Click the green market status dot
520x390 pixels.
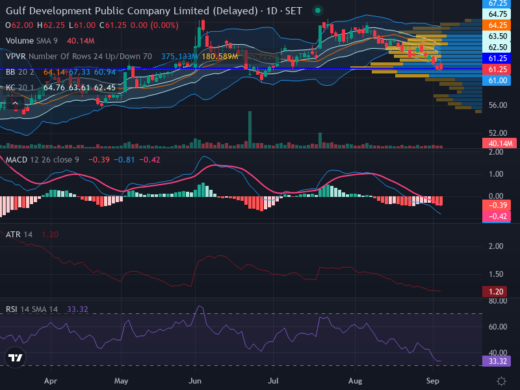[317, 10]
